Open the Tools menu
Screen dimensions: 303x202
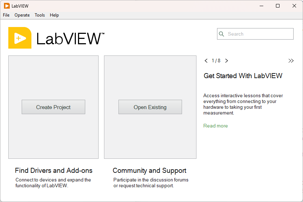pyautogui.click(x=40, y=15)
